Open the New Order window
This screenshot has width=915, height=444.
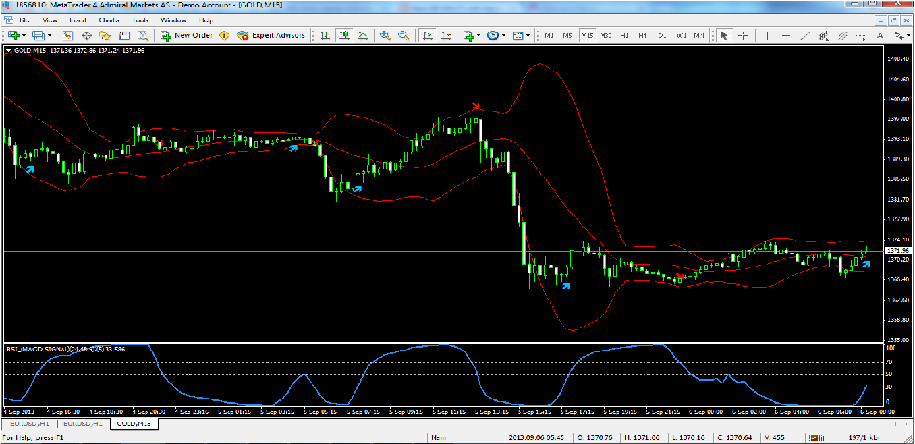(187, 35)
